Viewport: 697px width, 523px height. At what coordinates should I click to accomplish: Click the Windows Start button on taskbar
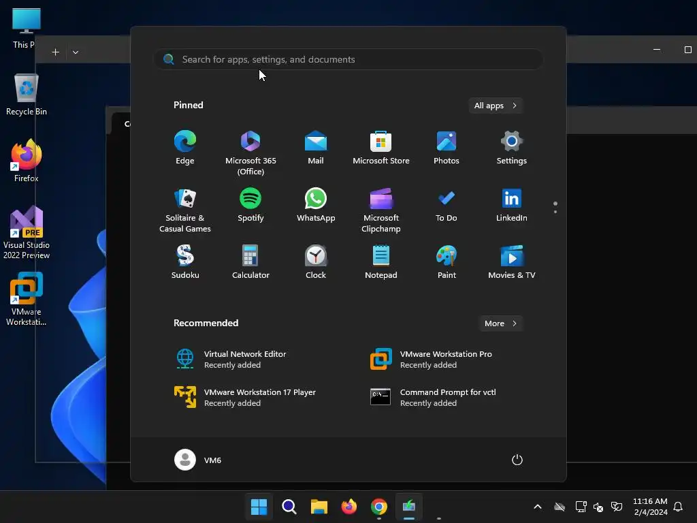coord(259,507)
